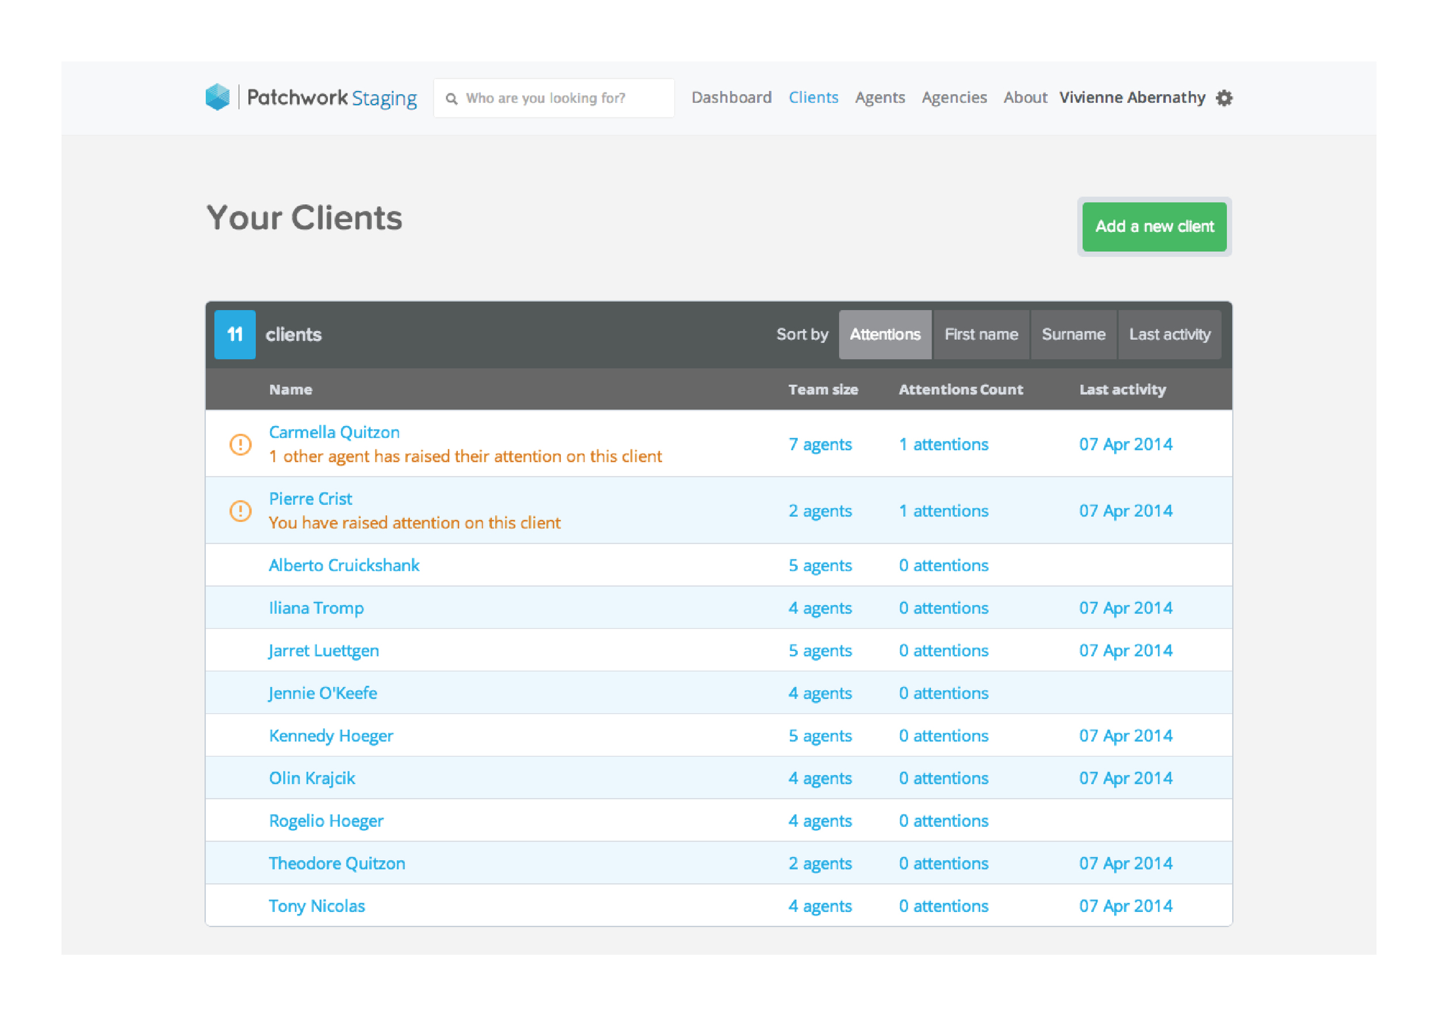Open client Iliana Tromp
The image size is (1438, 1016).
click(x=316, y=608)
